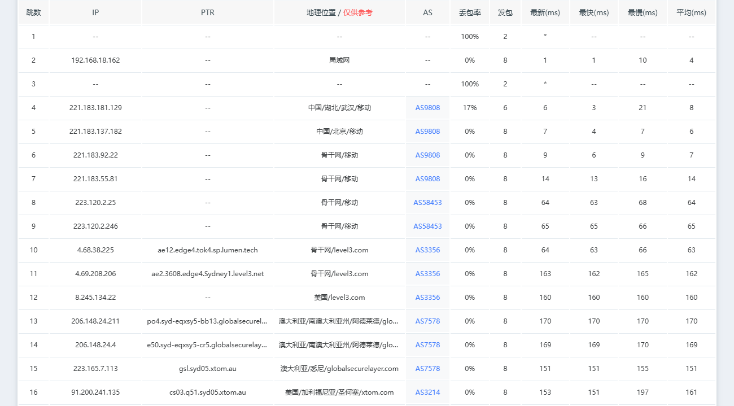Viewport: 734px width, 406px height.
Task: Open AS3356 link for 4.68.38.225
Action: (x=427, y=250)
